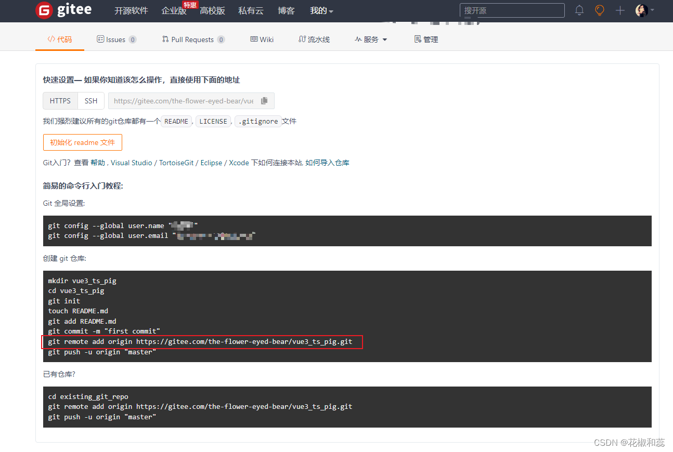The width and height of the screenshot is (673, 452).
Task: Click Issues count badge 0
Action: click(x=133, y=39)
